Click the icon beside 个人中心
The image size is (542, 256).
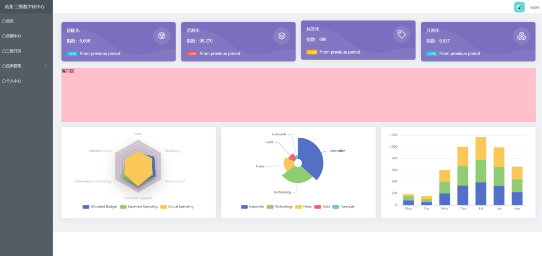pyautogui.click(x=4, y=81)
